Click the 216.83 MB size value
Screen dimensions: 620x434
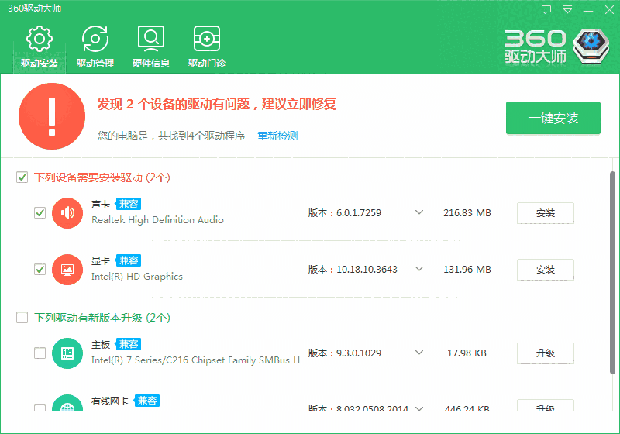(x=467, y=213)
